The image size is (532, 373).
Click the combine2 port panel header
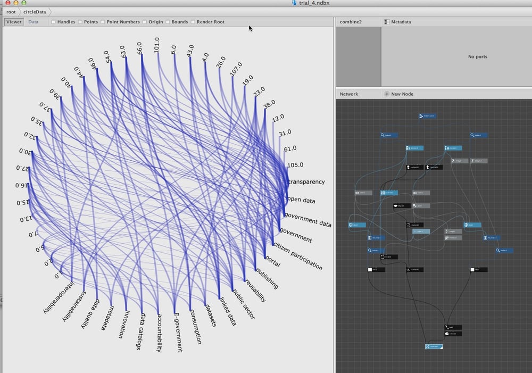[351, 22]
